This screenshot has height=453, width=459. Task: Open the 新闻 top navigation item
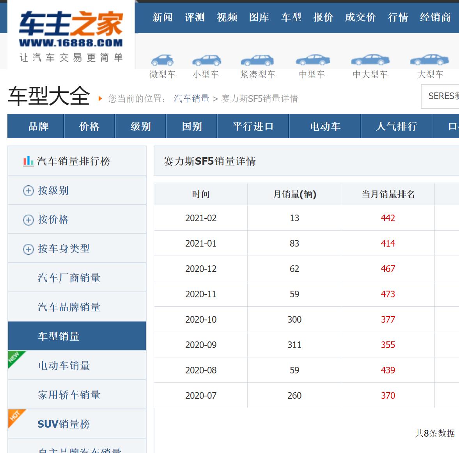[163, 17]
